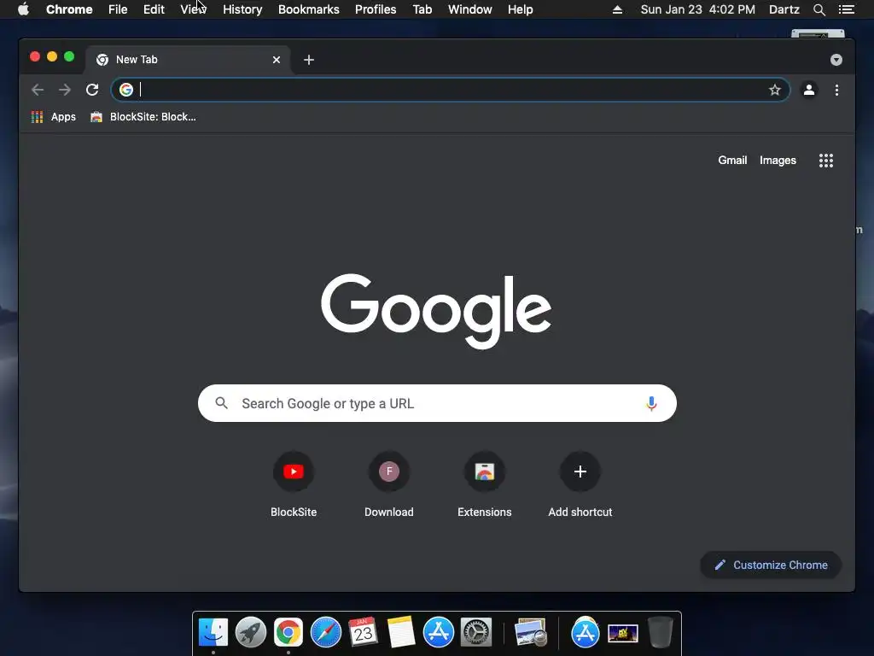This screenshot has width=874, height=656.
Task: Open Launchpad from the Dock
Action: tap(250, 633)
